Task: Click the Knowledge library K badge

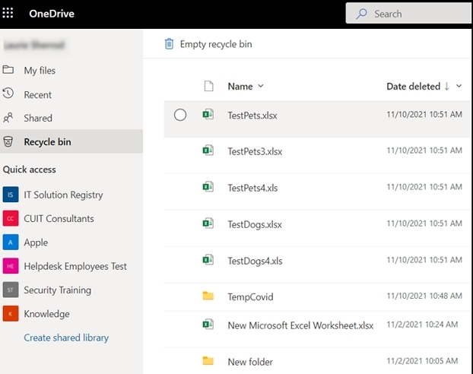Action: [x=11, y=314]
